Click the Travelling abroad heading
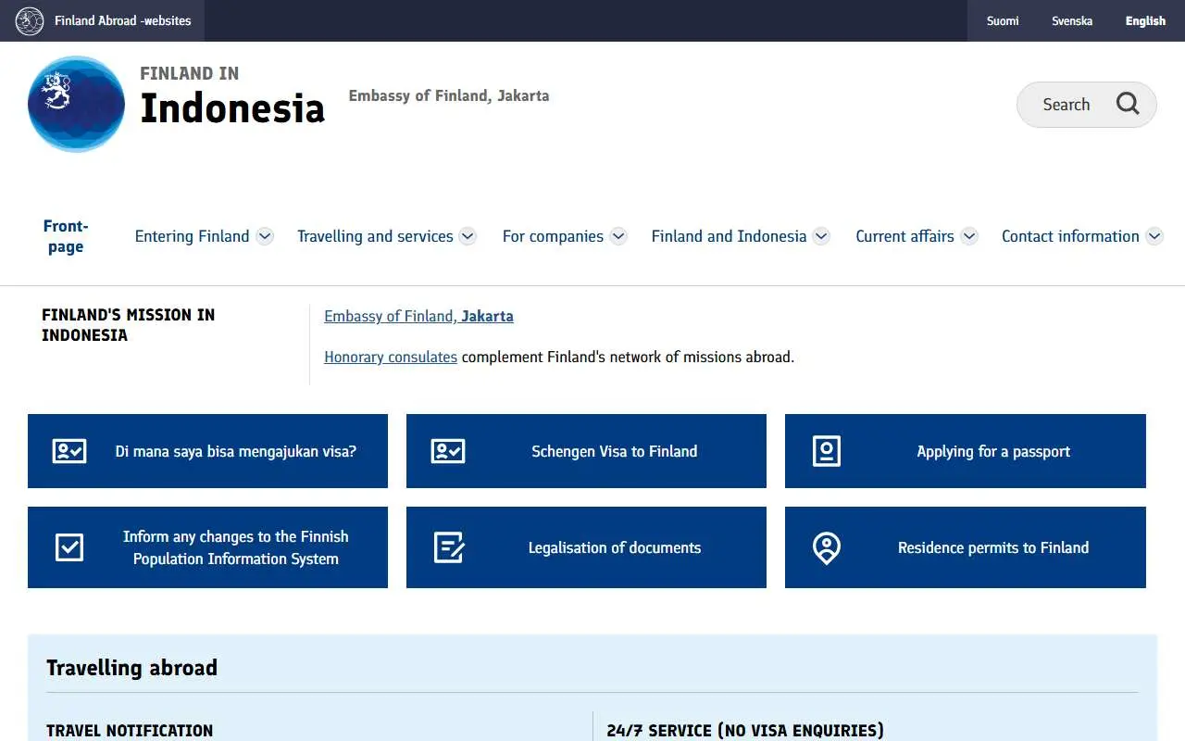 pos(131,668)
